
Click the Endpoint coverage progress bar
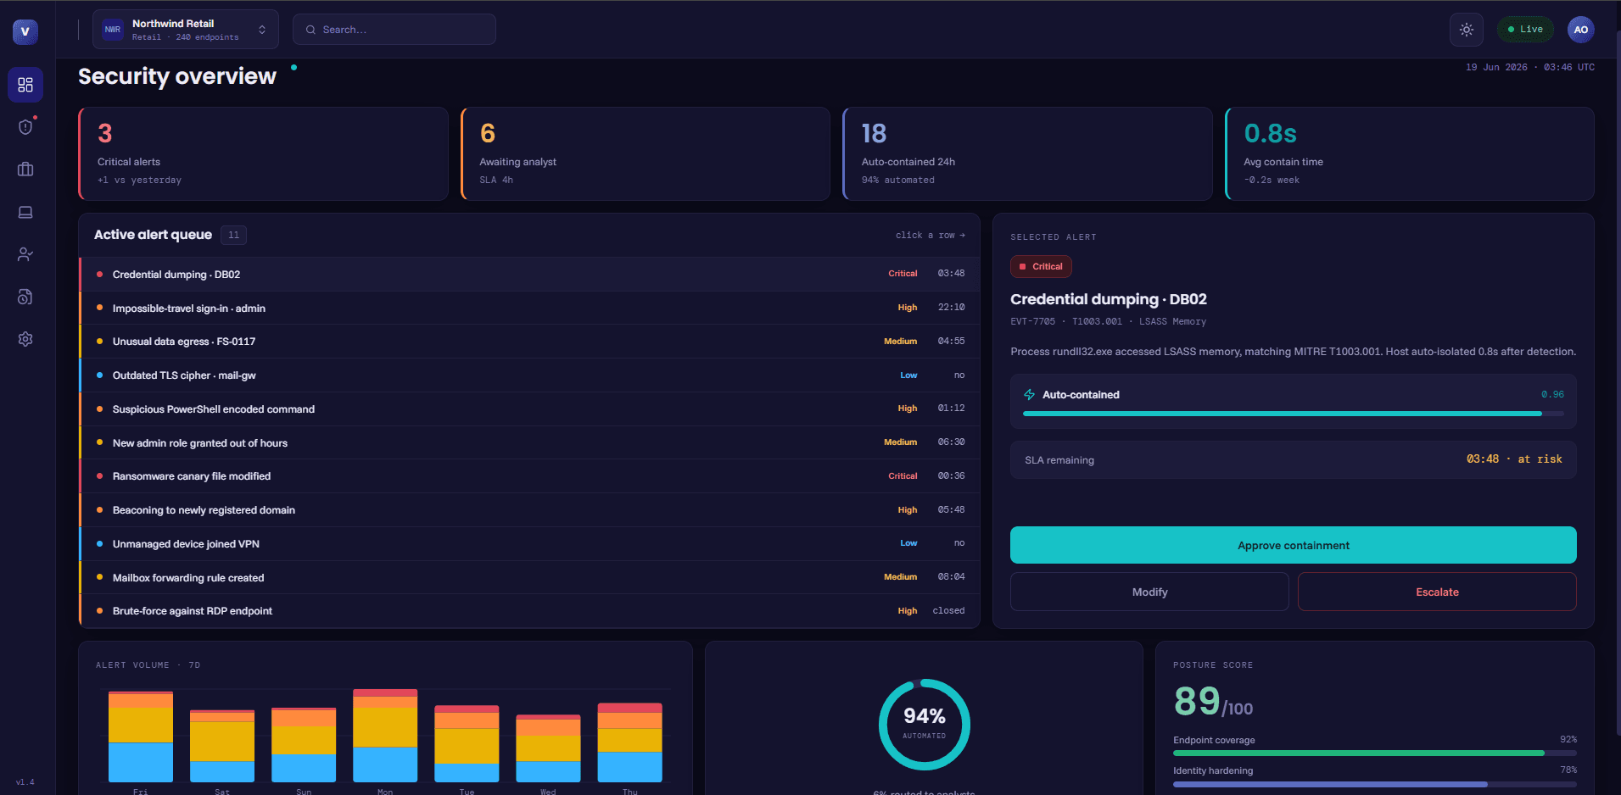click(1374, 753)
